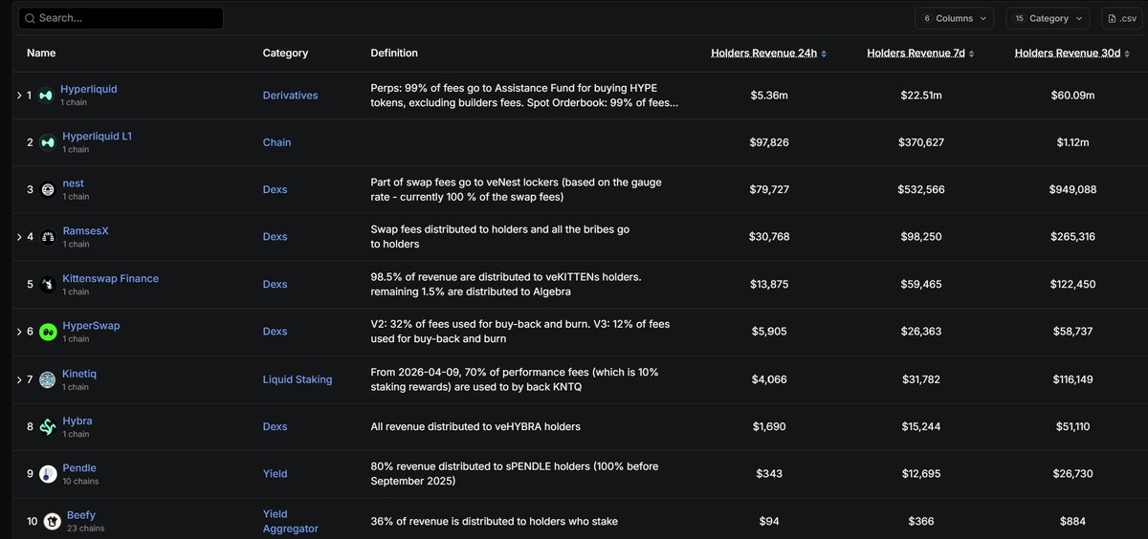Open the Yield Aggregator category link
This screenshot has height=539, width=1148.
tap(290, 521)
